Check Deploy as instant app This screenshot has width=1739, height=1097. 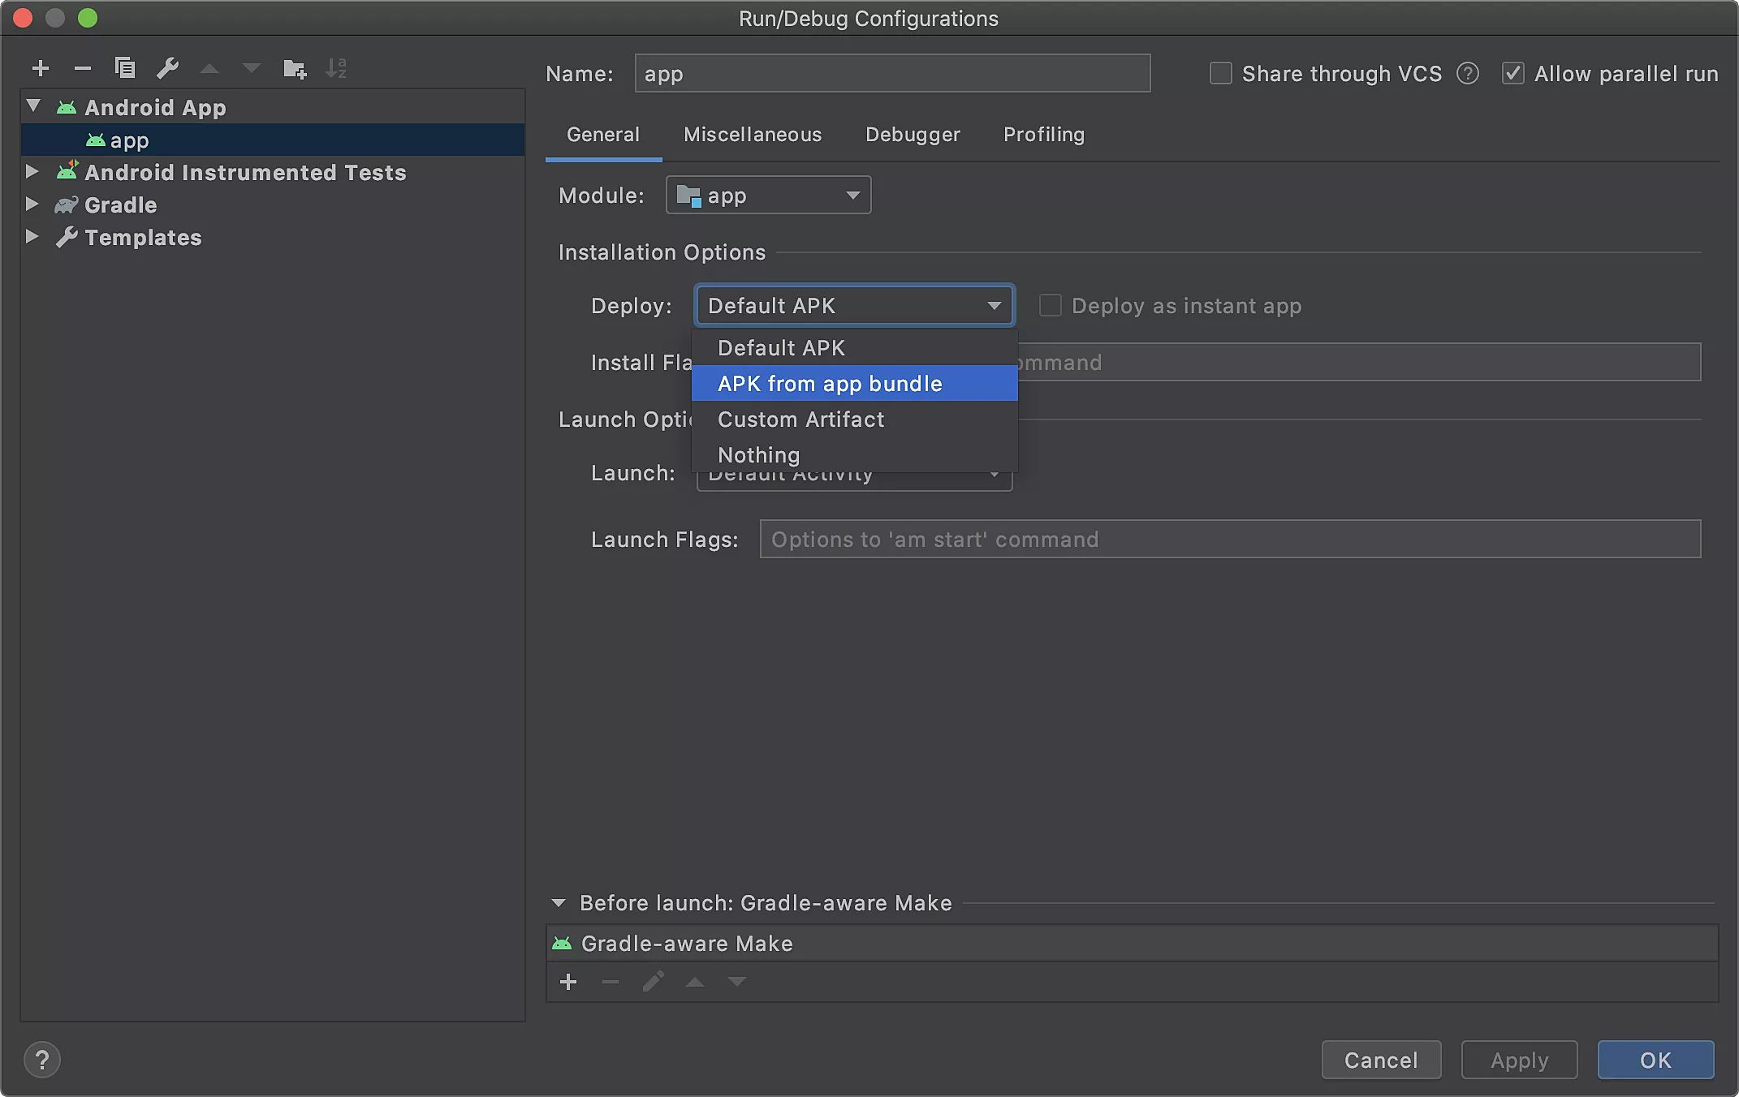point(1051,306)
